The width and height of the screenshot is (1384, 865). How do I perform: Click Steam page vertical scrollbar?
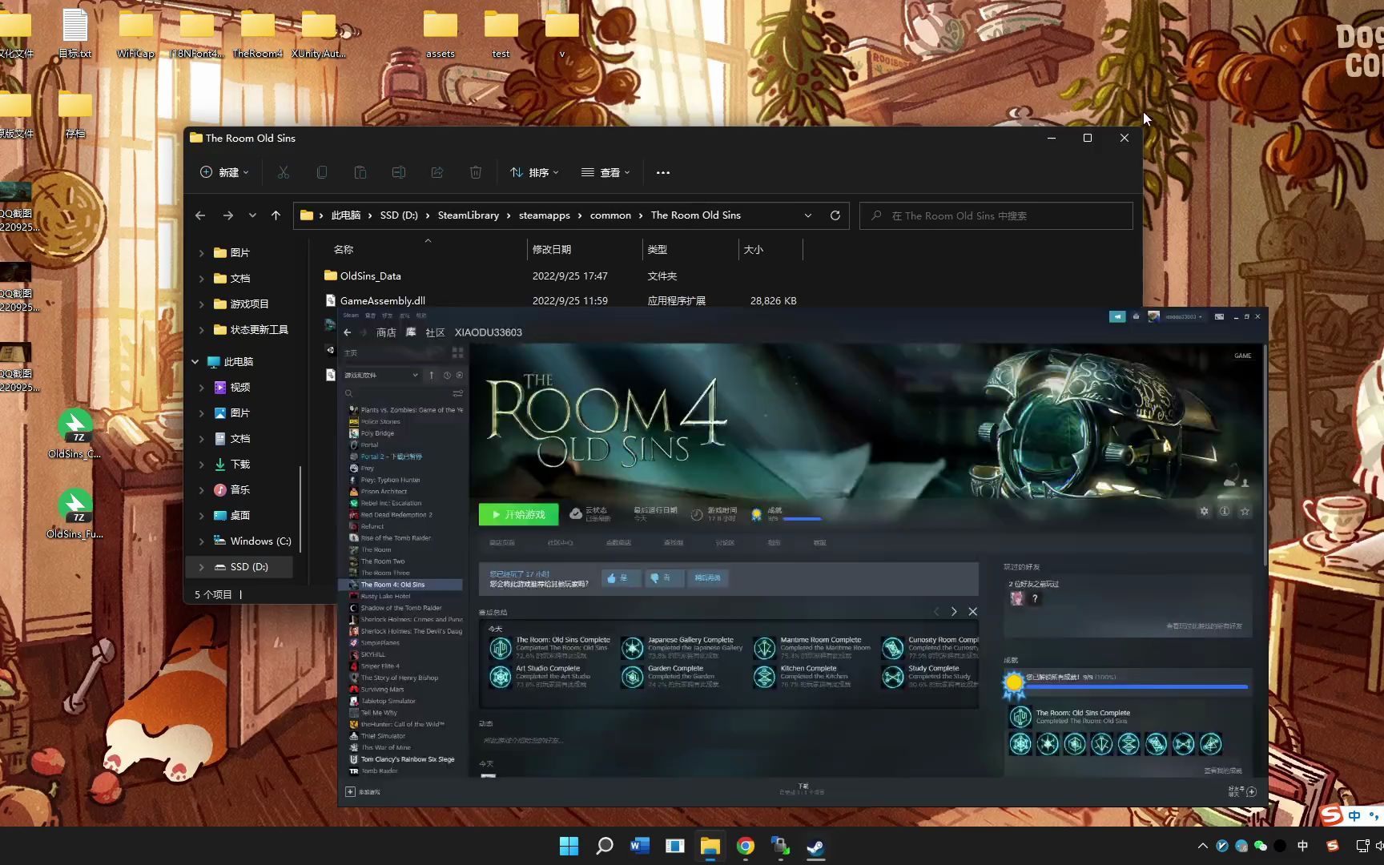click(x=1265, y=454)
